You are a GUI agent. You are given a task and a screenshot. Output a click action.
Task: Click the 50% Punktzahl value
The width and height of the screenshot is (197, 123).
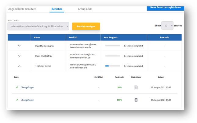[x=119, y=87]
